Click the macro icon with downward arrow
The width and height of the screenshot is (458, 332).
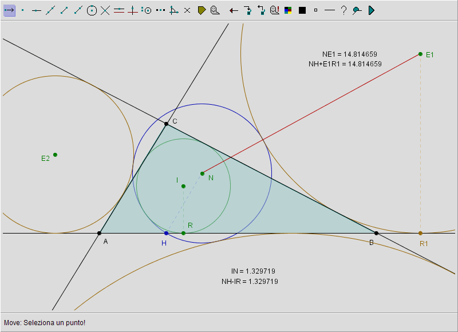[x=248, y=10]
